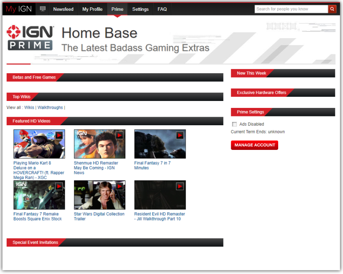Open Star Wars Digital Collection Trailer link
Screen dimensions: 343x274
[x=99, y=216]
